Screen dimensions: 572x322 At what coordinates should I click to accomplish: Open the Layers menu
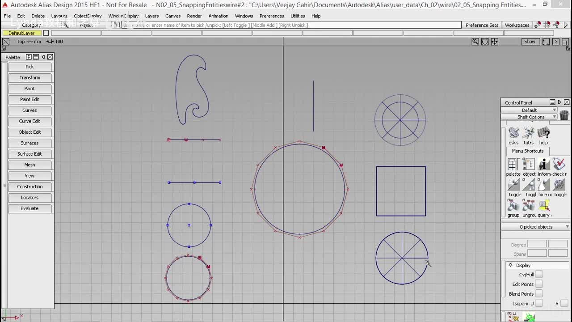pyautogui.click(x=151, y=16)
